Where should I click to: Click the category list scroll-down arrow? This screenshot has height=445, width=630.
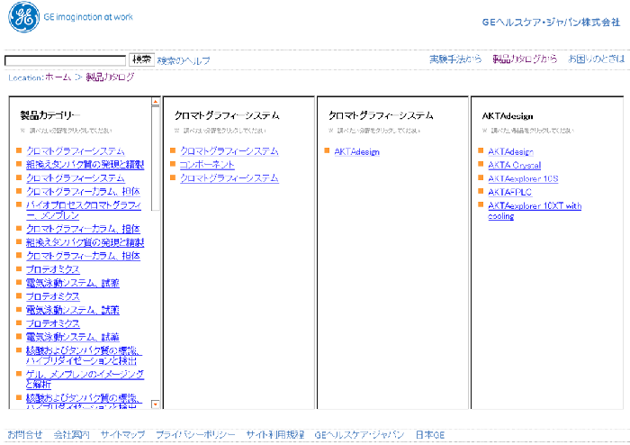pos(156,404)
